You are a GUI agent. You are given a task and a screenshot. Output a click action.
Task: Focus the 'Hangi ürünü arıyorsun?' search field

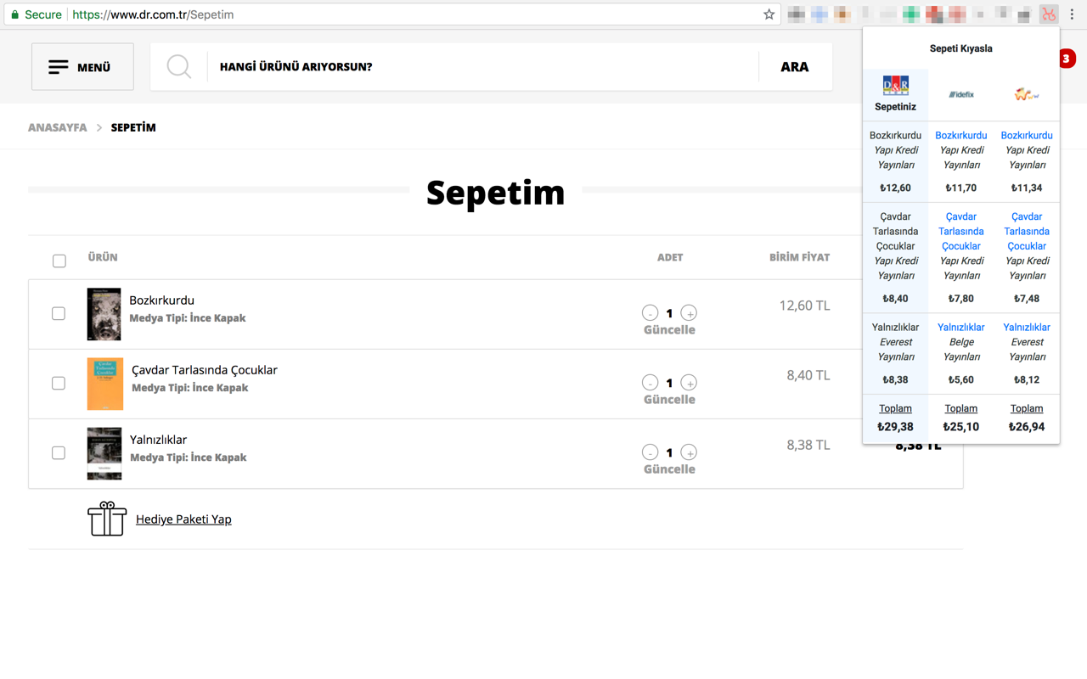coord(484,66)
